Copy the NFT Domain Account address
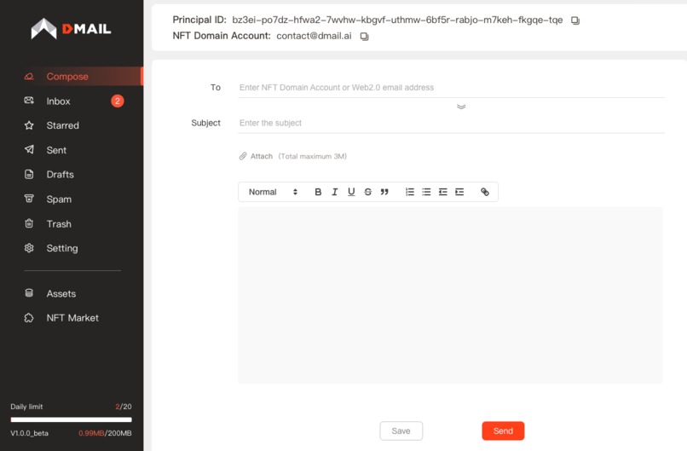This screenshot has width=687, height=451. click(x=365, y=37)
